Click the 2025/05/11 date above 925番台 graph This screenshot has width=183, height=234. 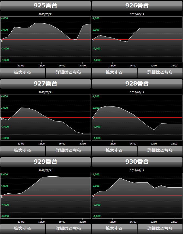(x=46, y=14)
